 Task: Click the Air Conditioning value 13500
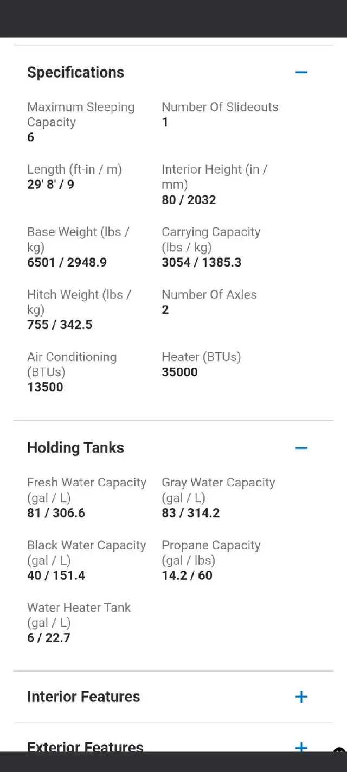coord(46,388)
